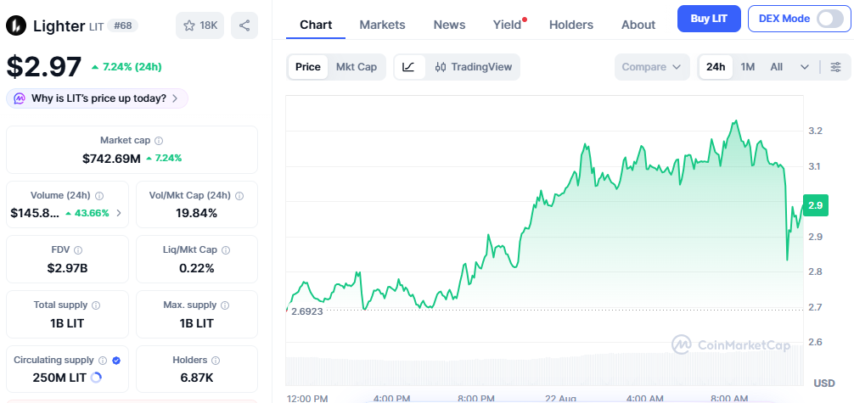Select the Price chart option
This screenshot has height=403, width=854.
click(307, 67)
